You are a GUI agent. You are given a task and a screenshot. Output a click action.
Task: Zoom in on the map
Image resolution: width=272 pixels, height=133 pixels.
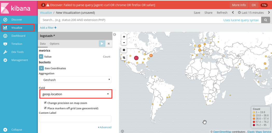[124, 37]
